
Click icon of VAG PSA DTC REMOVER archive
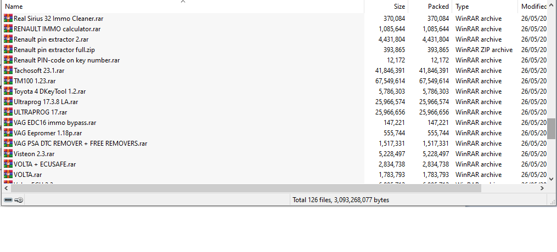point(8,144)
